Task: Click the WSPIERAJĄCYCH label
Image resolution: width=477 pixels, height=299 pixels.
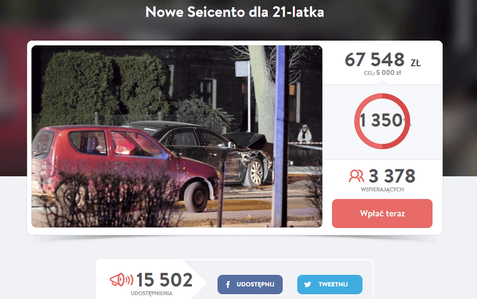Action: click(x=382, y=189)
